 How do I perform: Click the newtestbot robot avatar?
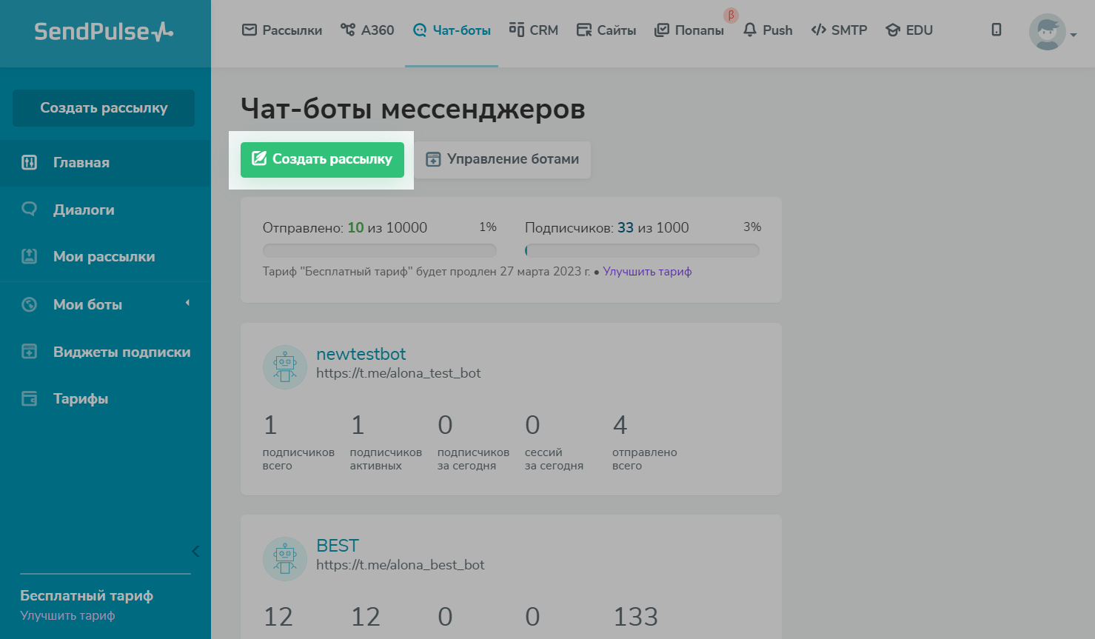pyautogui.click(x=285, y=367)
